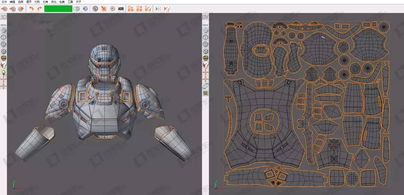Toggle the light bulb in 3D sidebar
The height and width of the screenshot is (195, 404).
click(x=3, y=72)
